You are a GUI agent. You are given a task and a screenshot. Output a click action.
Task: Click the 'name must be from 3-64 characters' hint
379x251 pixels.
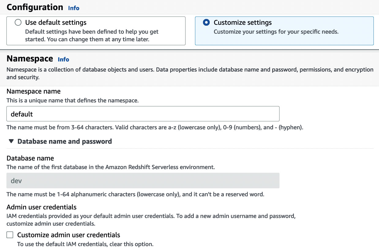[155, 127]
